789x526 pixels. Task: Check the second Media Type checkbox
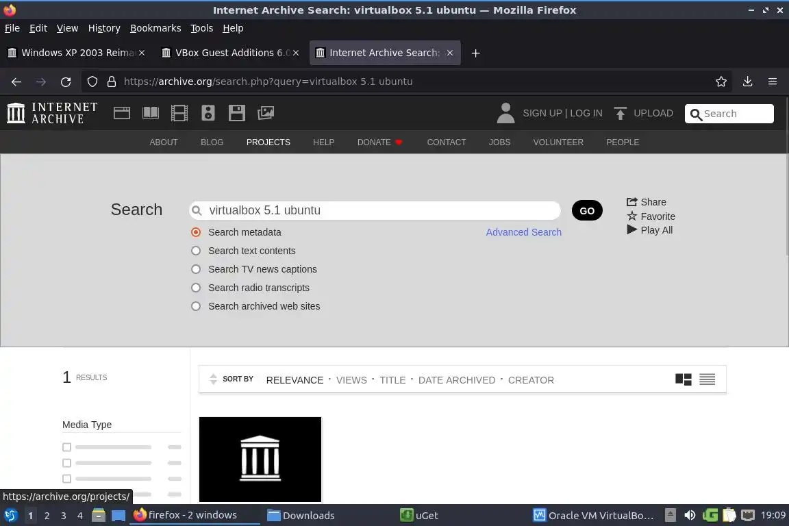[x=66, y=462]
